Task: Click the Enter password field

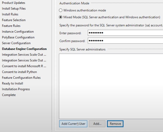Action: [125, 33]
